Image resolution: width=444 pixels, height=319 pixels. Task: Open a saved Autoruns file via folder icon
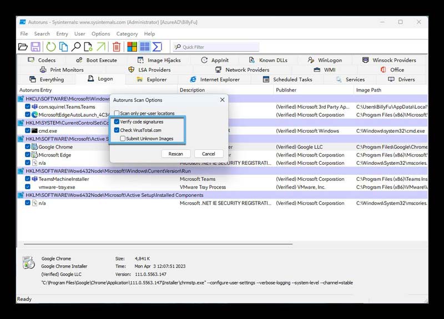[x=23, y=47]
